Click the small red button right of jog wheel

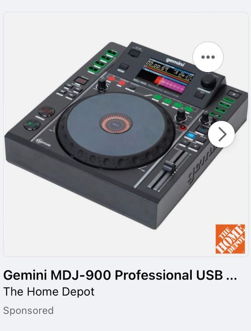point(183,127)
